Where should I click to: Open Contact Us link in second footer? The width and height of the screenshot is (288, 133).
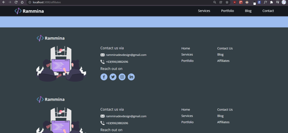tap(225, 109)
